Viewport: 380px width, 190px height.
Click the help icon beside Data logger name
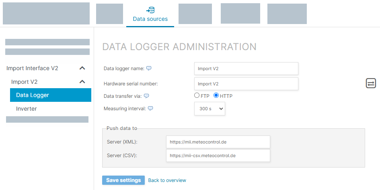pyautogui.click(x=149, y=68)
